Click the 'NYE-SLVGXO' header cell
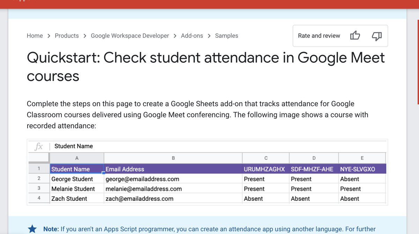The height and width of the screenshot is (234, 419). tap(362, 169)
